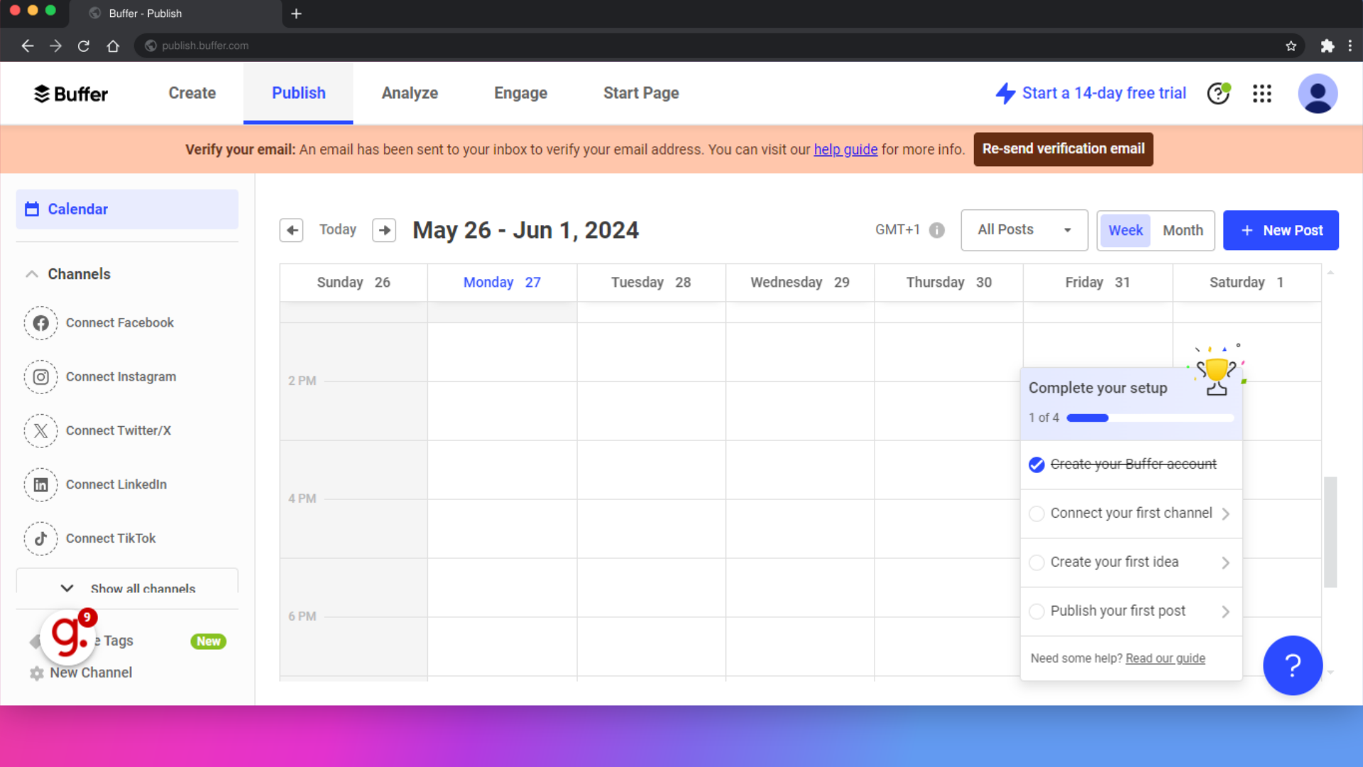Open the apps grid menu
This screenshot has height=767, width=1363.
coord(1262,94)
